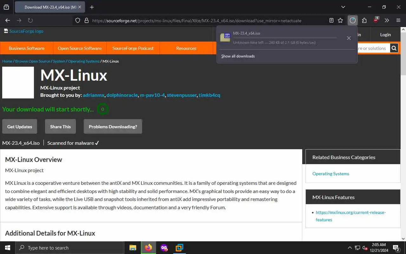The width and height of the screenshot is (406, 254).
Task: Click the taskbar search box
Action: pyautogui.click(x=70, y=248)
